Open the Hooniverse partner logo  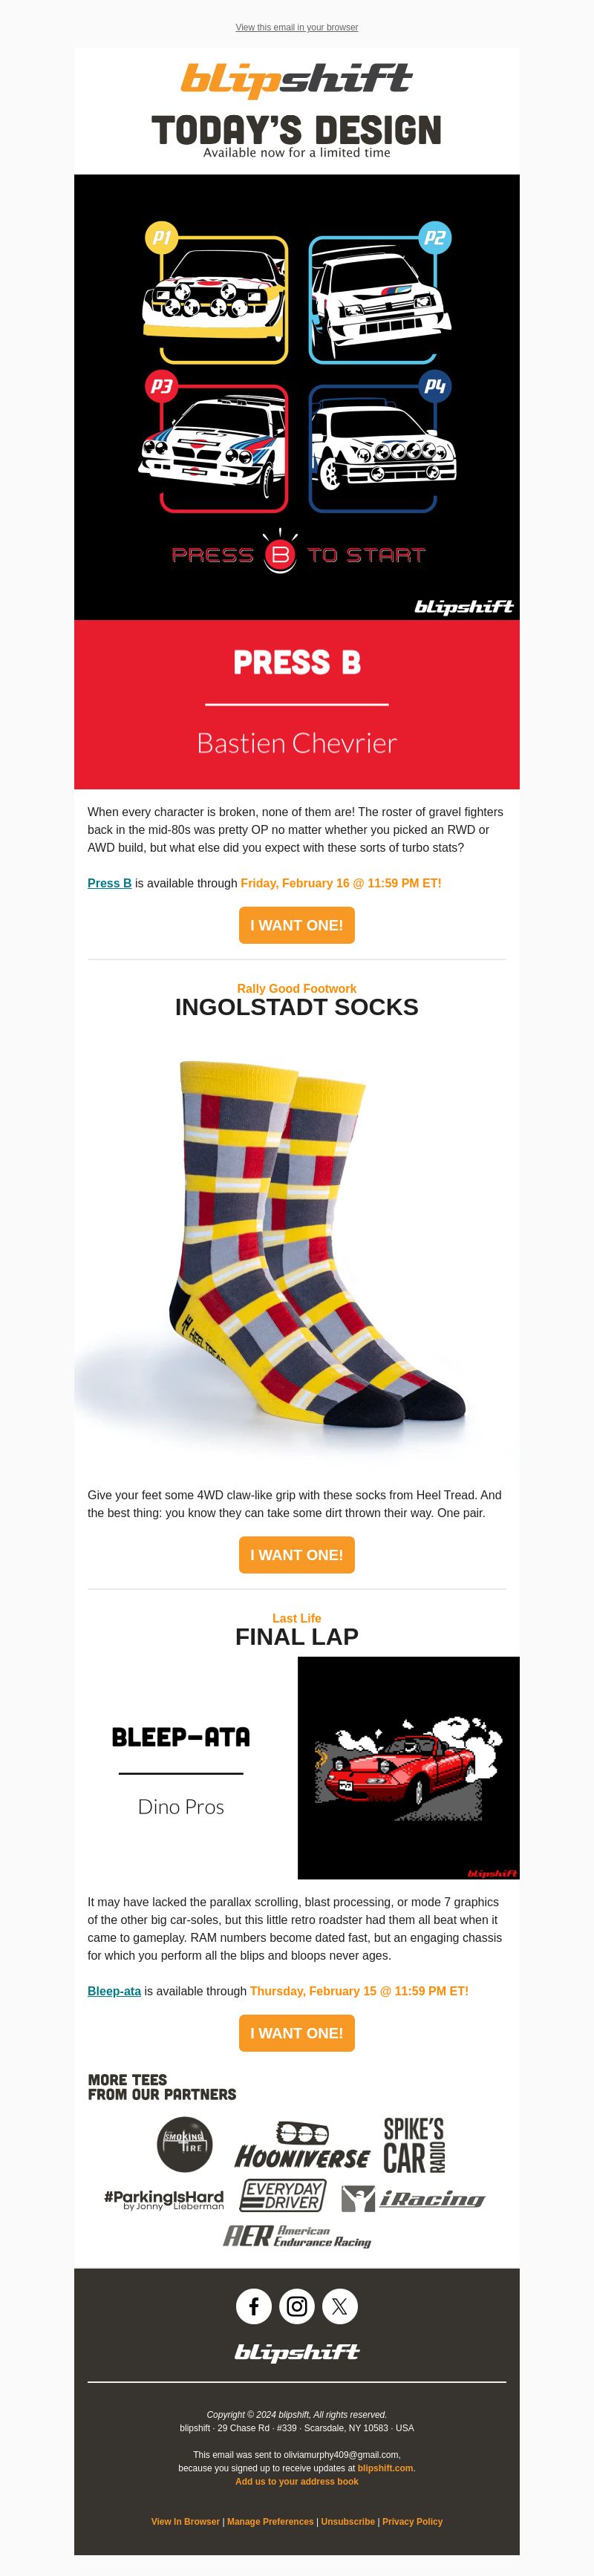pos(302,2146)
